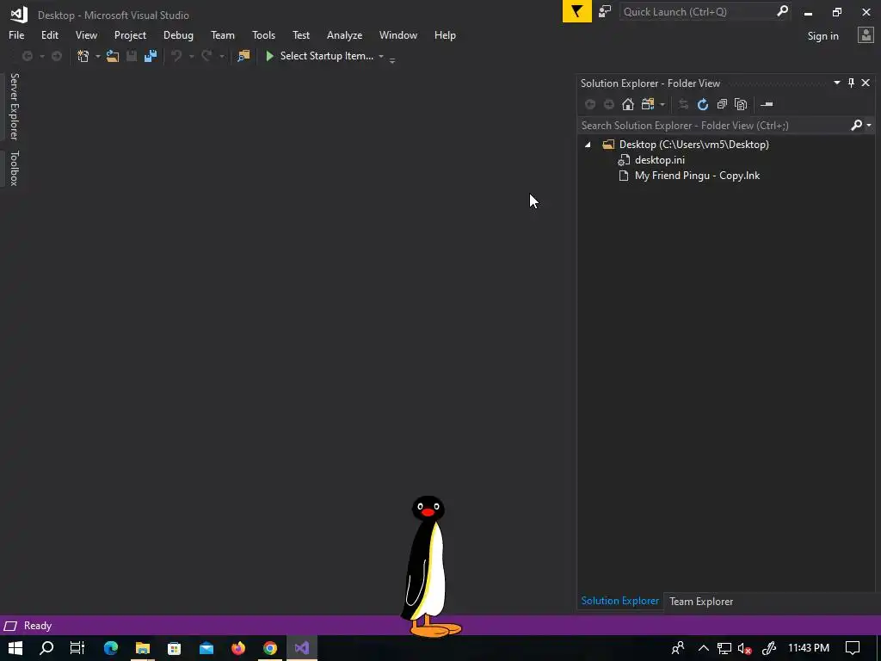Click the Redo toolbar icon
Viewport: 881px width, 661px height.
[206, 56]
